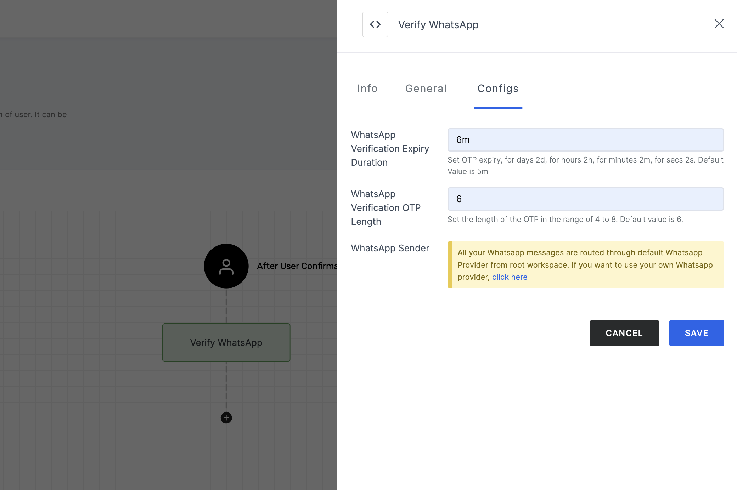The image size is (737, 490).
Task: Add a step with the plus icon
Action: point(226,418)
